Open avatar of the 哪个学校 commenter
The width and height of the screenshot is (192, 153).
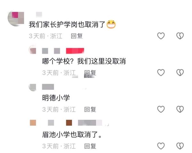[33, 50]
